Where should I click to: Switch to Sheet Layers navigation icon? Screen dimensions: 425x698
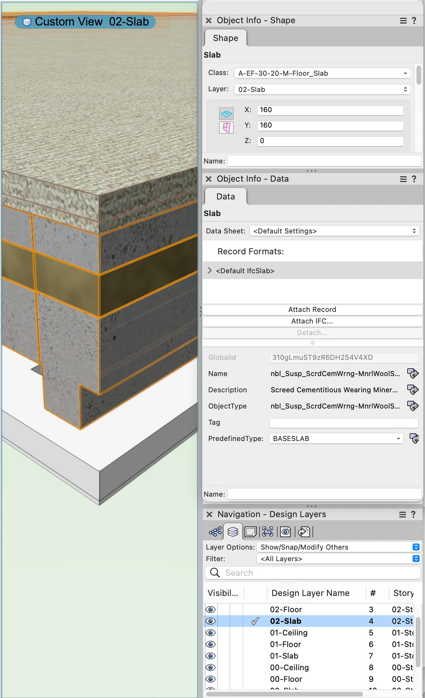251,532
